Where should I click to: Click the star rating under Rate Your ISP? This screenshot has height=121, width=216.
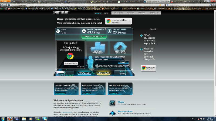60,75
